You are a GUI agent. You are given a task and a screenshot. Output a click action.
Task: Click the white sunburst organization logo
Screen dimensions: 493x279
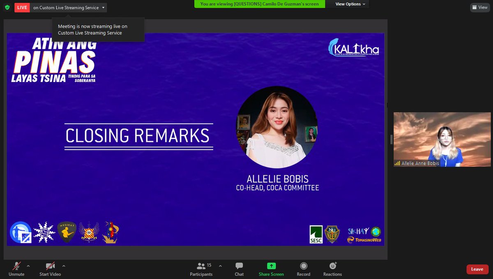pos(44,232)
